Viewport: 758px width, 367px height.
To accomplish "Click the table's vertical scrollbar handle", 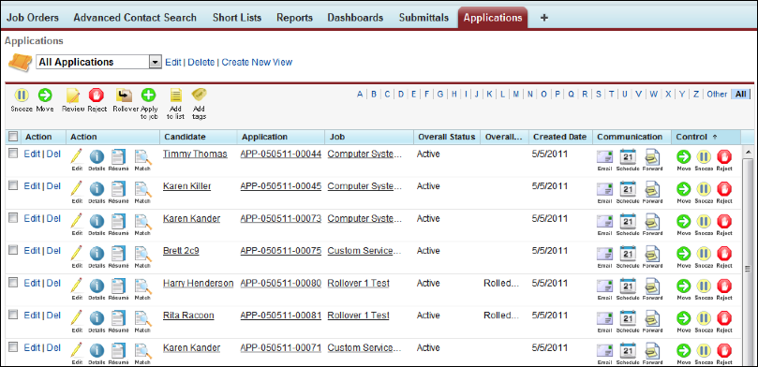I will 748,268.
